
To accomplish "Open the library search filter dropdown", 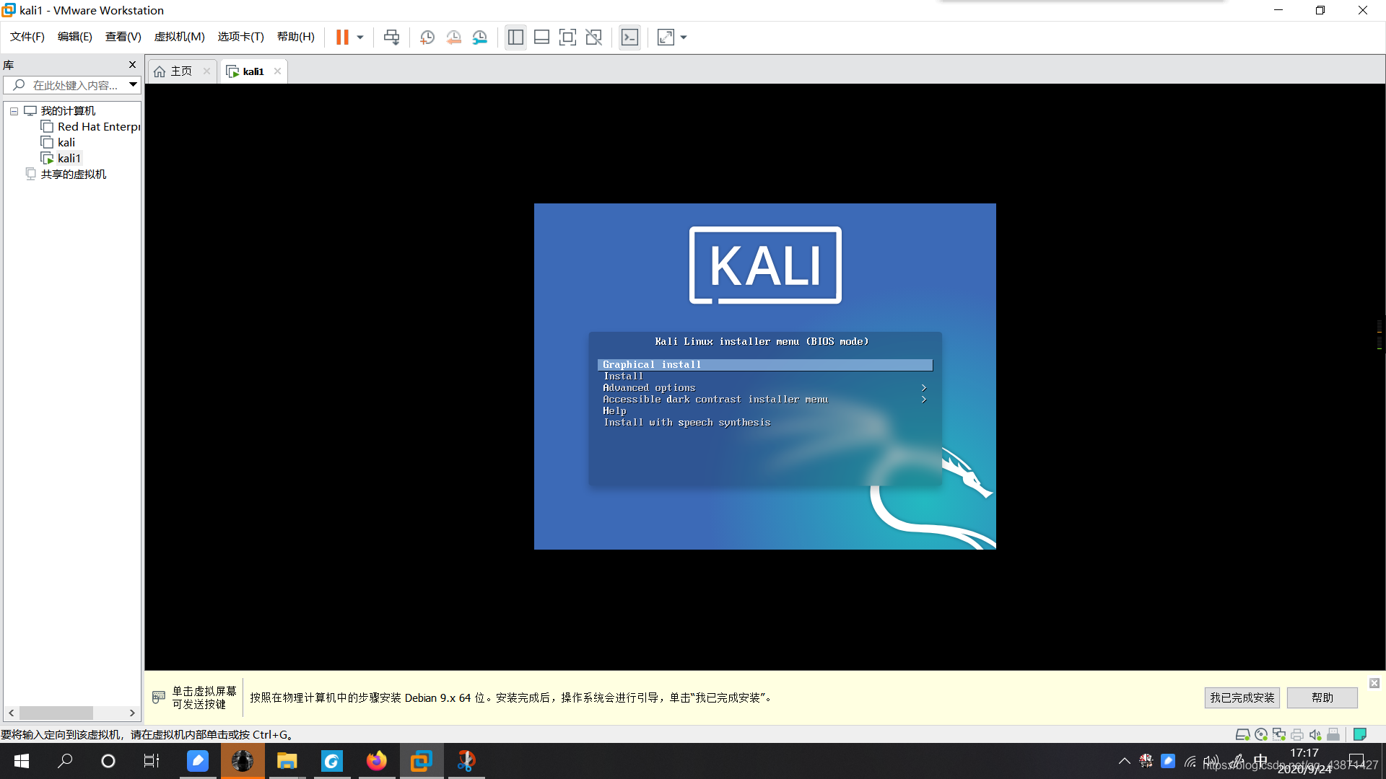I will pos(134,85).
